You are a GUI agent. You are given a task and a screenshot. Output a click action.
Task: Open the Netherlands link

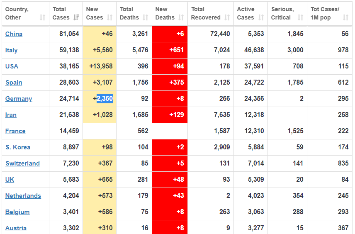[23, 196]
